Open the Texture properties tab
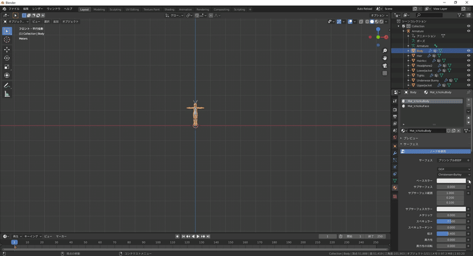 coord(395,197)
